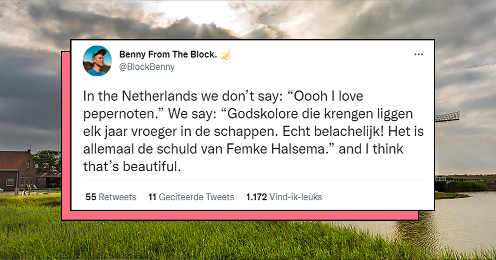The height and width of the screenshot is (260, 496).
Task: Click the @BlockBenny handle
Action: [x=147, y=67]
